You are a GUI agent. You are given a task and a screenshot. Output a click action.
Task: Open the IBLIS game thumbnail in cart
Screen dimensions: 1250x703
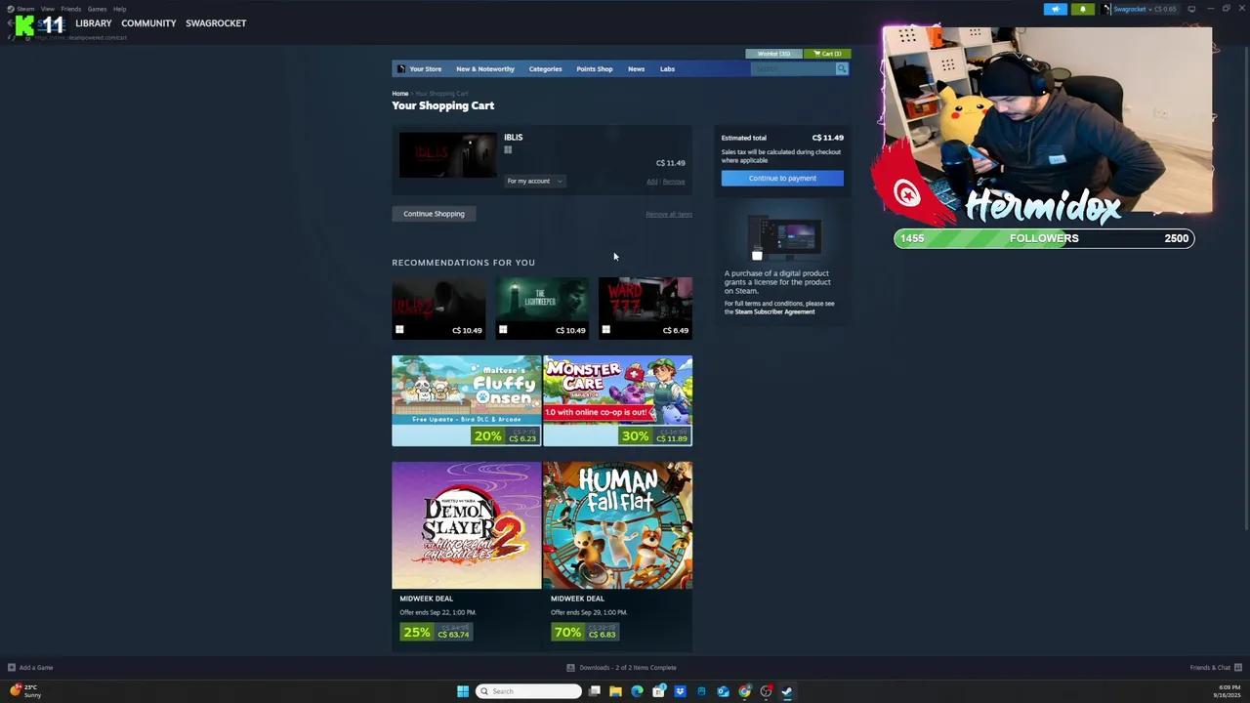pos(447,154)
